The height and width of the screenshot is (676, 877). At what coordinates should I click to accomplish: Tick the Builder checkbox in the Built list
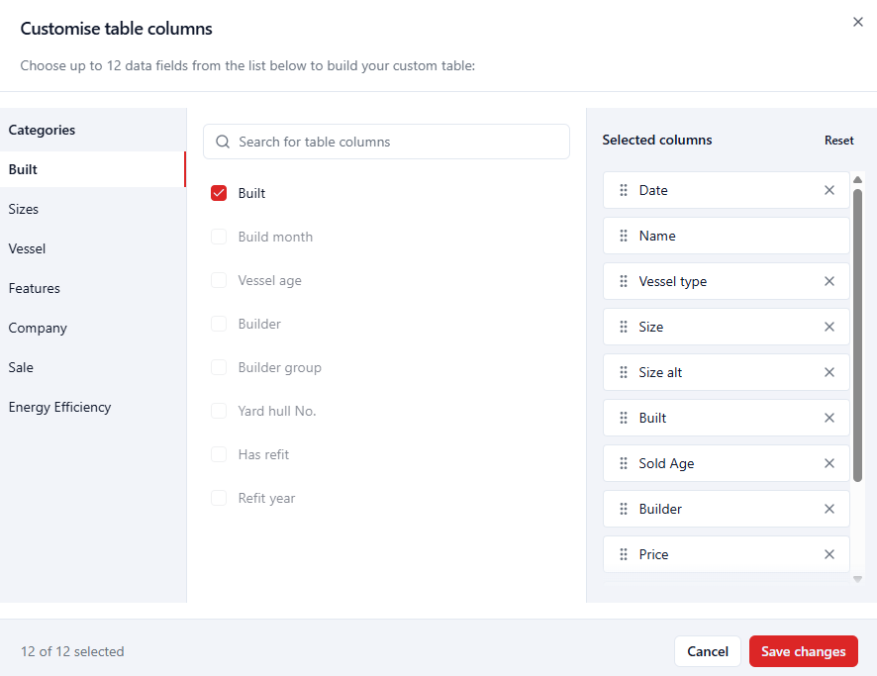coord(219,324)
